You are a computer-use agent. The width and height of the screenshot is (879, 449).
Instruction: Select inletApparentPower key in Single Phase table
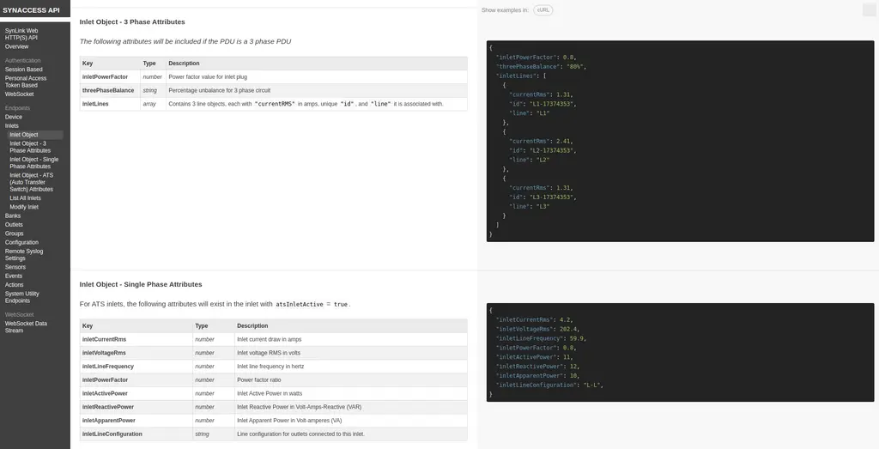[x=109, y=421]
